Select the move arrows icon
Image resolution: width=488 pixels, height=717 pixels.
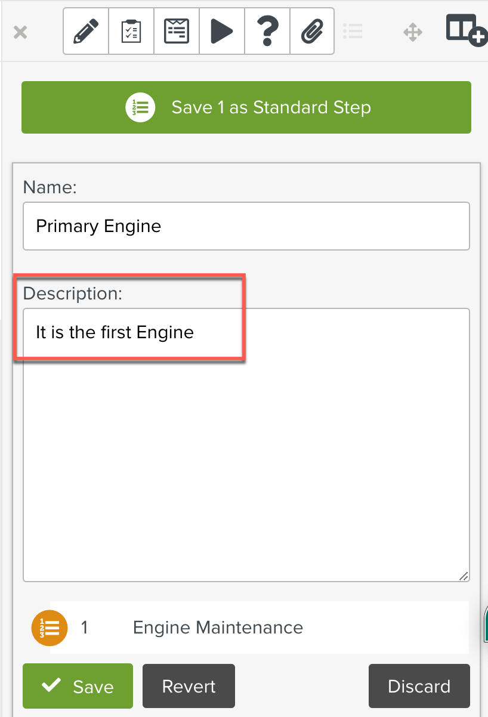412,32
